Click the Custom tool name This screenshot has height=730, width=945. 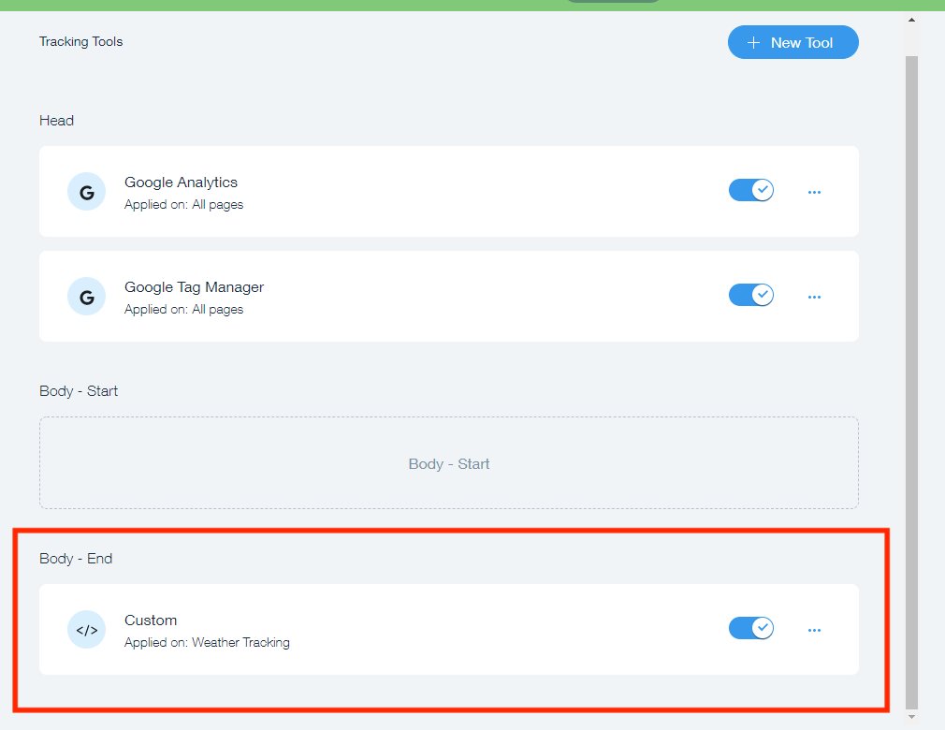151,620
